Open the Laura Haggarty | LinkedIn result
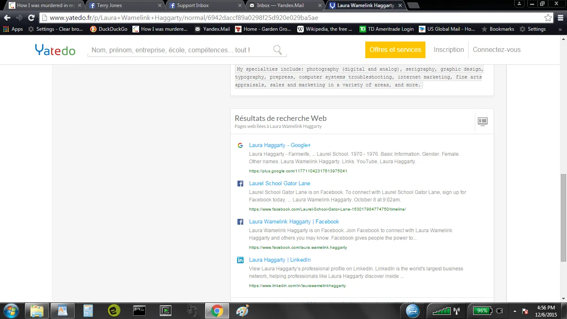Viewport: 567px width, 319px height. (x=280, y=260)
